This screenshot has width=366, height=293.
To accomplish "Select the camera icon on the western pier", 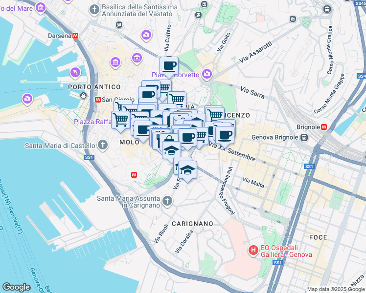I will (x=27, y=99).
